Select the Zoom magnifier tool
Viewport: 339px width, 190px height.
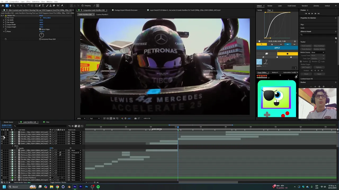pyautogui.click(x=14, y=6)
